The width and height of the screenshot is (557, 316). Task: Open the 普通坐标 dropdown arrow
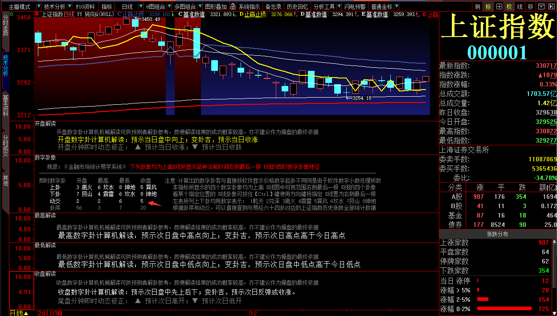click(397, 7)
